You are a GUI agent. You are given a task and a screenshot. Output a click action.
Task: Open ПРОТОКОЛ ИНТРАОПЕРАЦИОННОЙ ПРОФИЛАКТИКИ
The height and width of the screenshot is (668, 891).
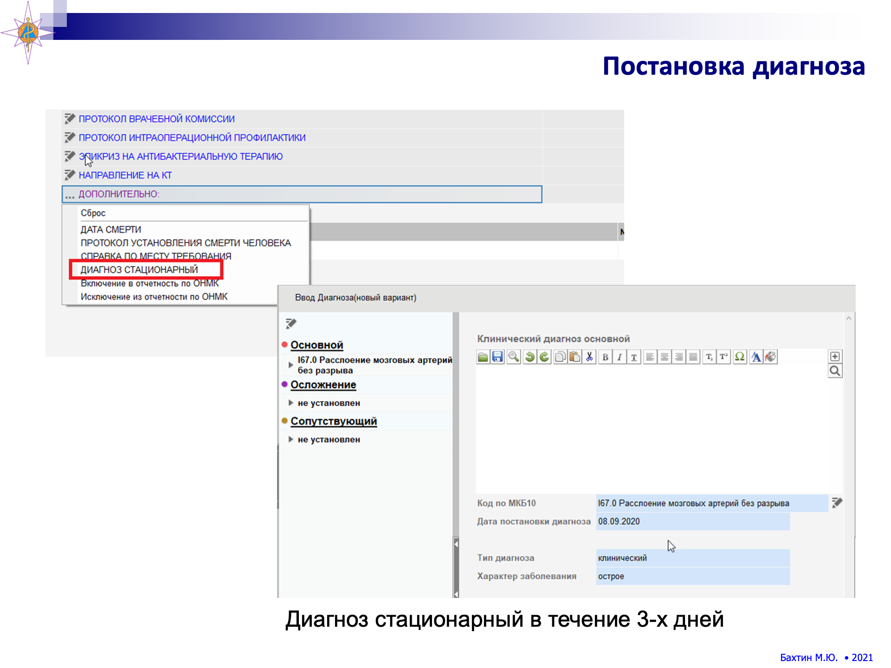tap(192, 138)
